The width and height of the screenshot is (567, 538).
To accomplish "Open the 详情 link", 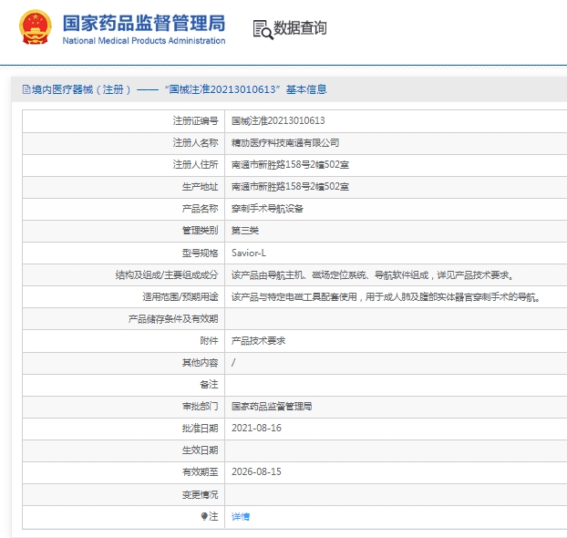I will [241, 517].
